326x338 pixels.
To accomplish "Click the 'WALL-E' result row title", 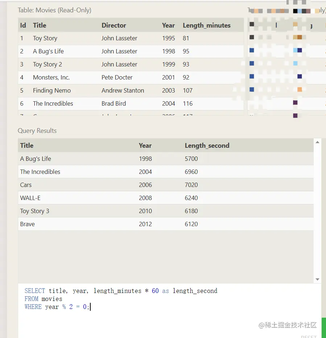I will click(30, 198).
